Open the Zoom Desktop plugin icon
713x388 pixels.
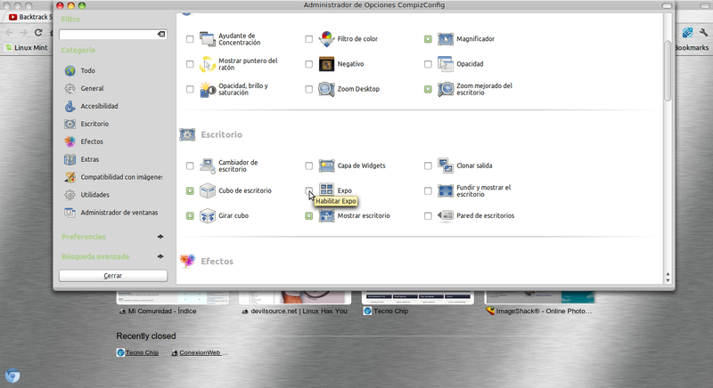pos(326,89)
